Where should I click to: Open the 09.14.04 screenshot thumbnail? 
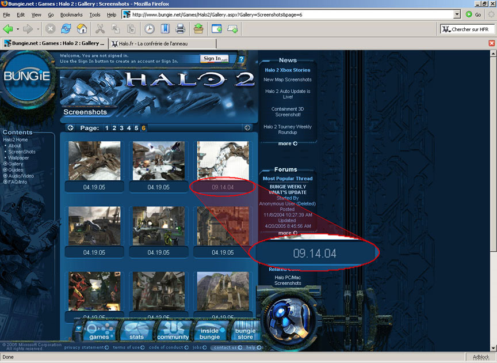(223, 161)
